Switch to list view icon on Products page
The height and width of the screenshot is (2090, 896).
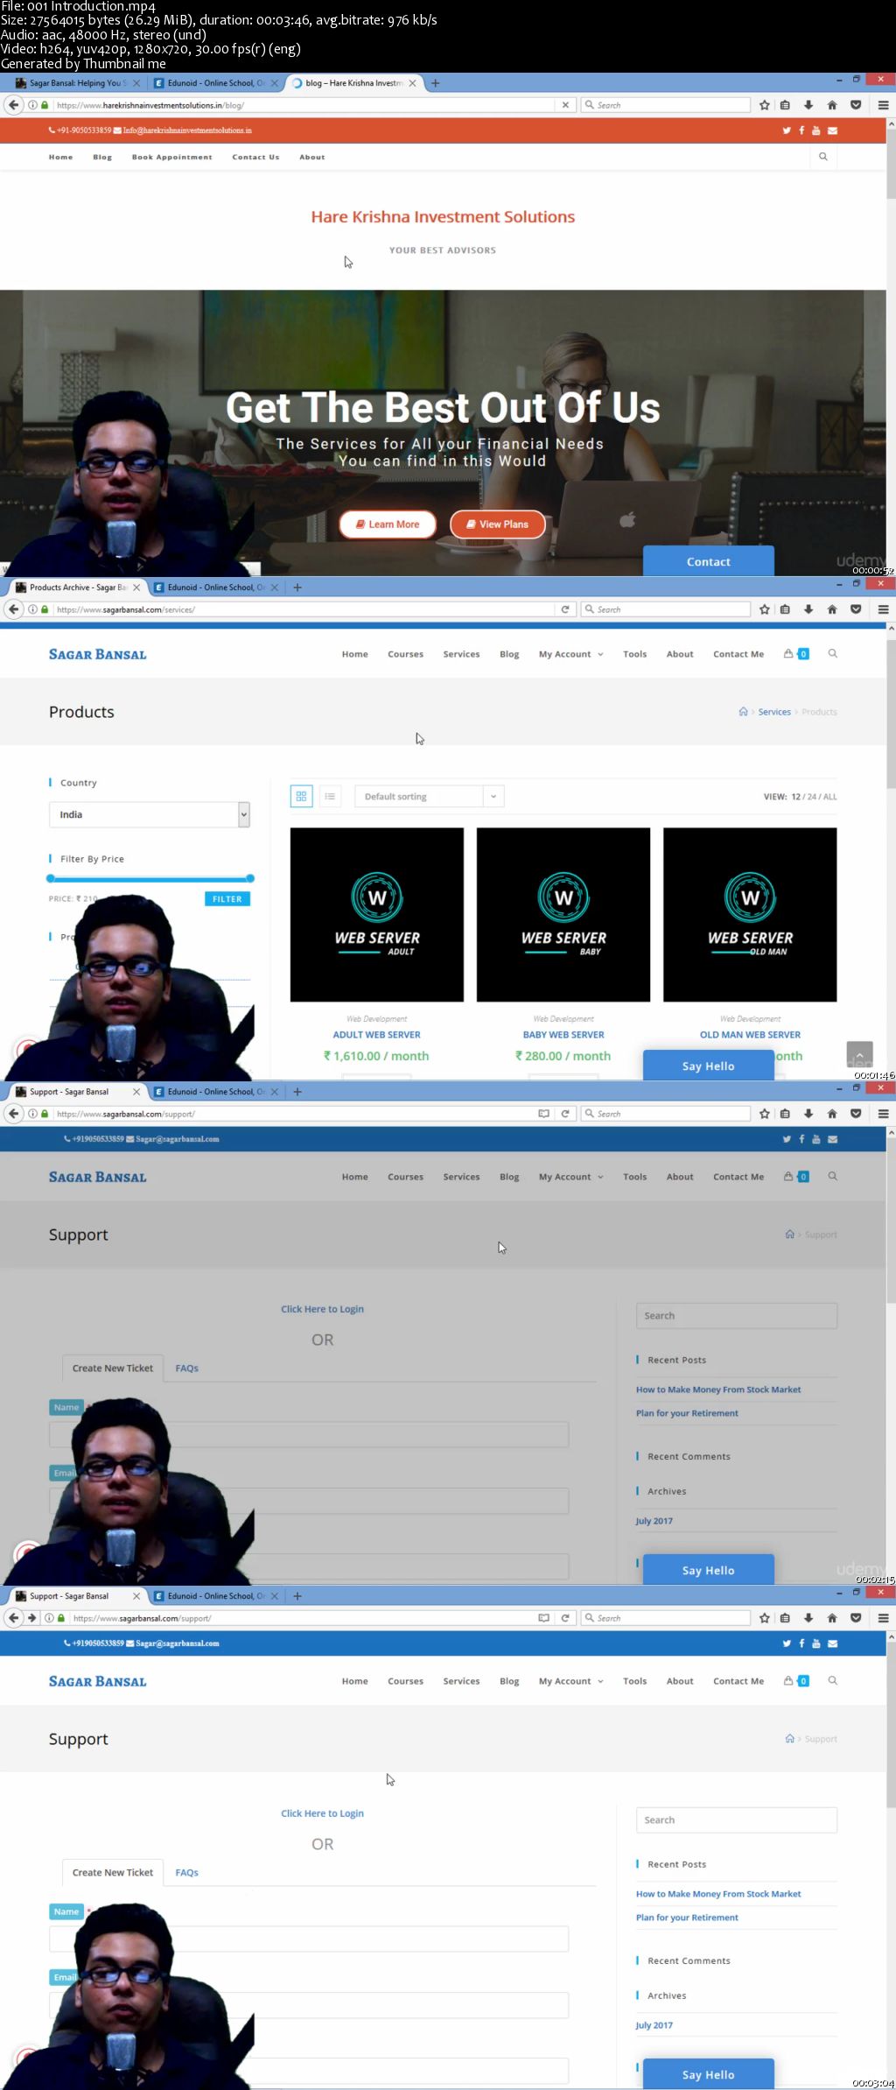click(330, 796)
